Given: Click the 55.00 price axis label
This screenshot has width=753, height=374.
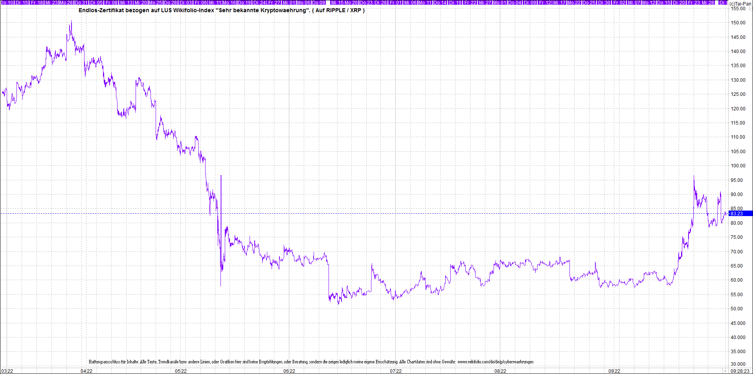Looking at the screenshot, I should click(736, 295).
